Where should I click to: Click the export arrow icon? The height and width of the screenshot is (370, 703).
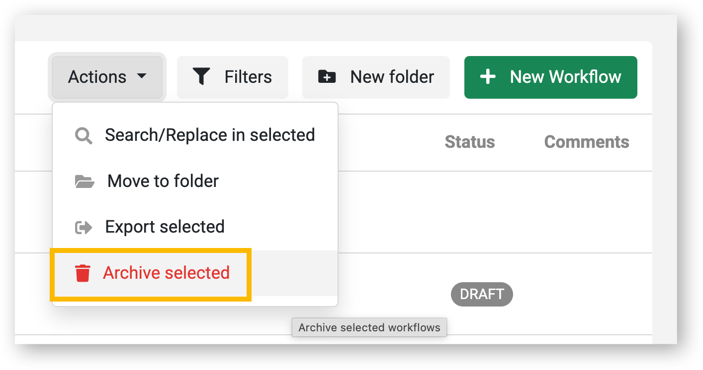click(84, 228)
